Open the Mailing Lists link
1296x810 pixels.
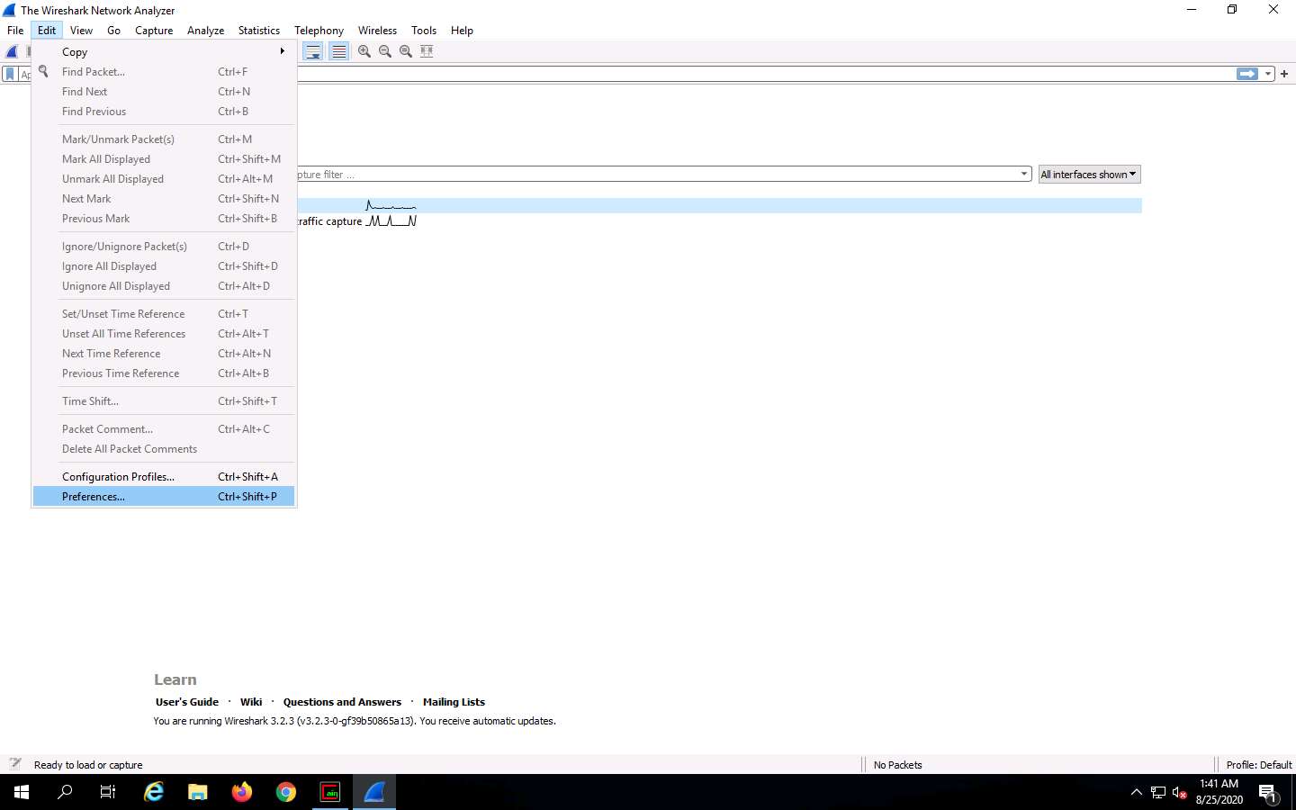(454, 702)
